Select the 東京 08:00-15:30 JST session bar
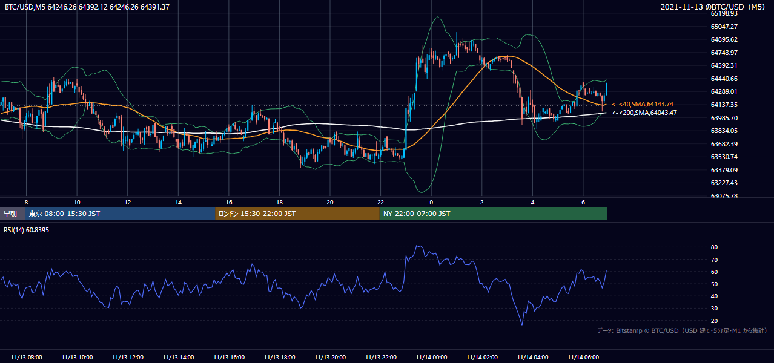This screenshot has width=774, height=363. tap(120, 214)
